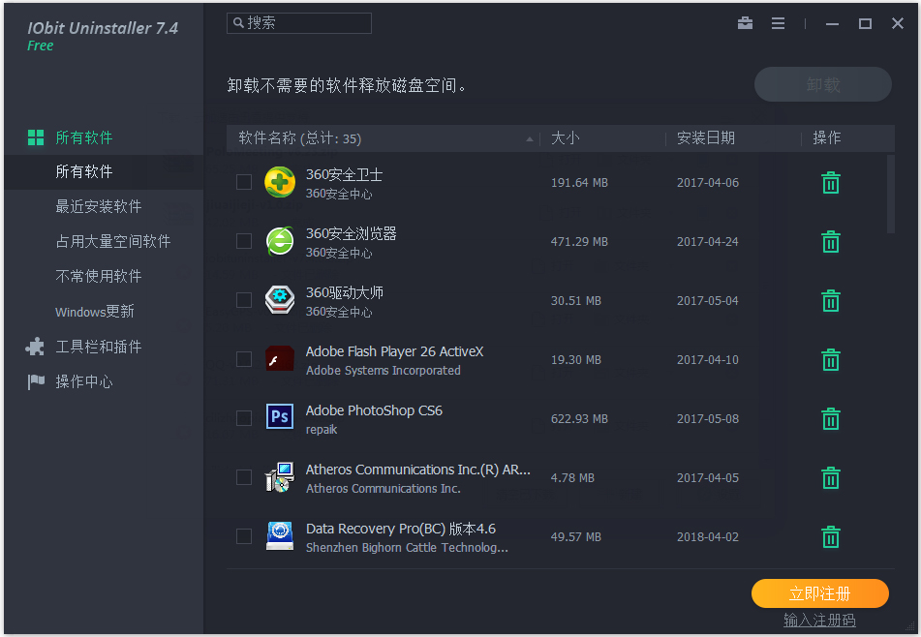Click the trash icon for Data Recovery Pro

click(x=830, y=537)
